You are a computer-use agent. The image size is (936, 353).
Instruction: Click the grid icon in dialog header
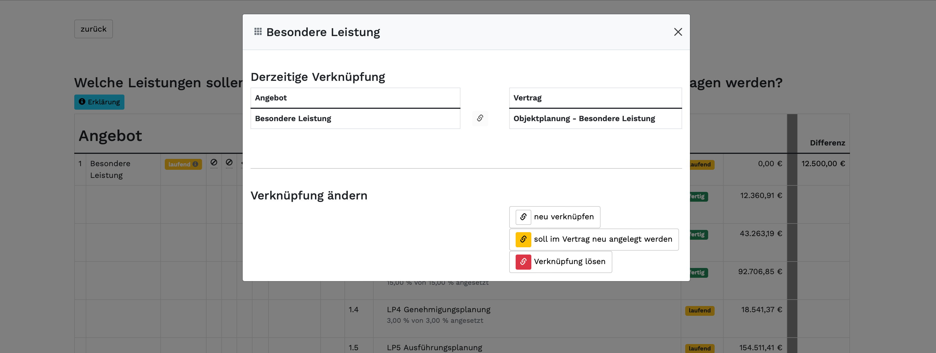(x=258, y=32)
